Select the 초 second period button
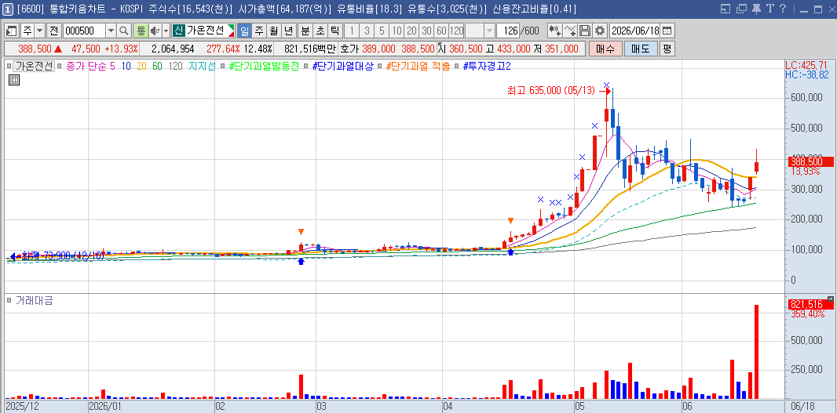837x413 pixels. point(320,31)
